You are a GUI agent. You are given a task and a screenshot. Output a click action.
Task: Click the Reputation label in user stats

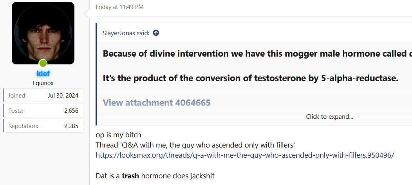tap(23, 126)
